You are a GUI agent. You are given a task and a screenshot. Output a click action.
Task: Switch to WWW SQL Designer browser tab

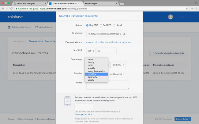click(x=29, y=4)
